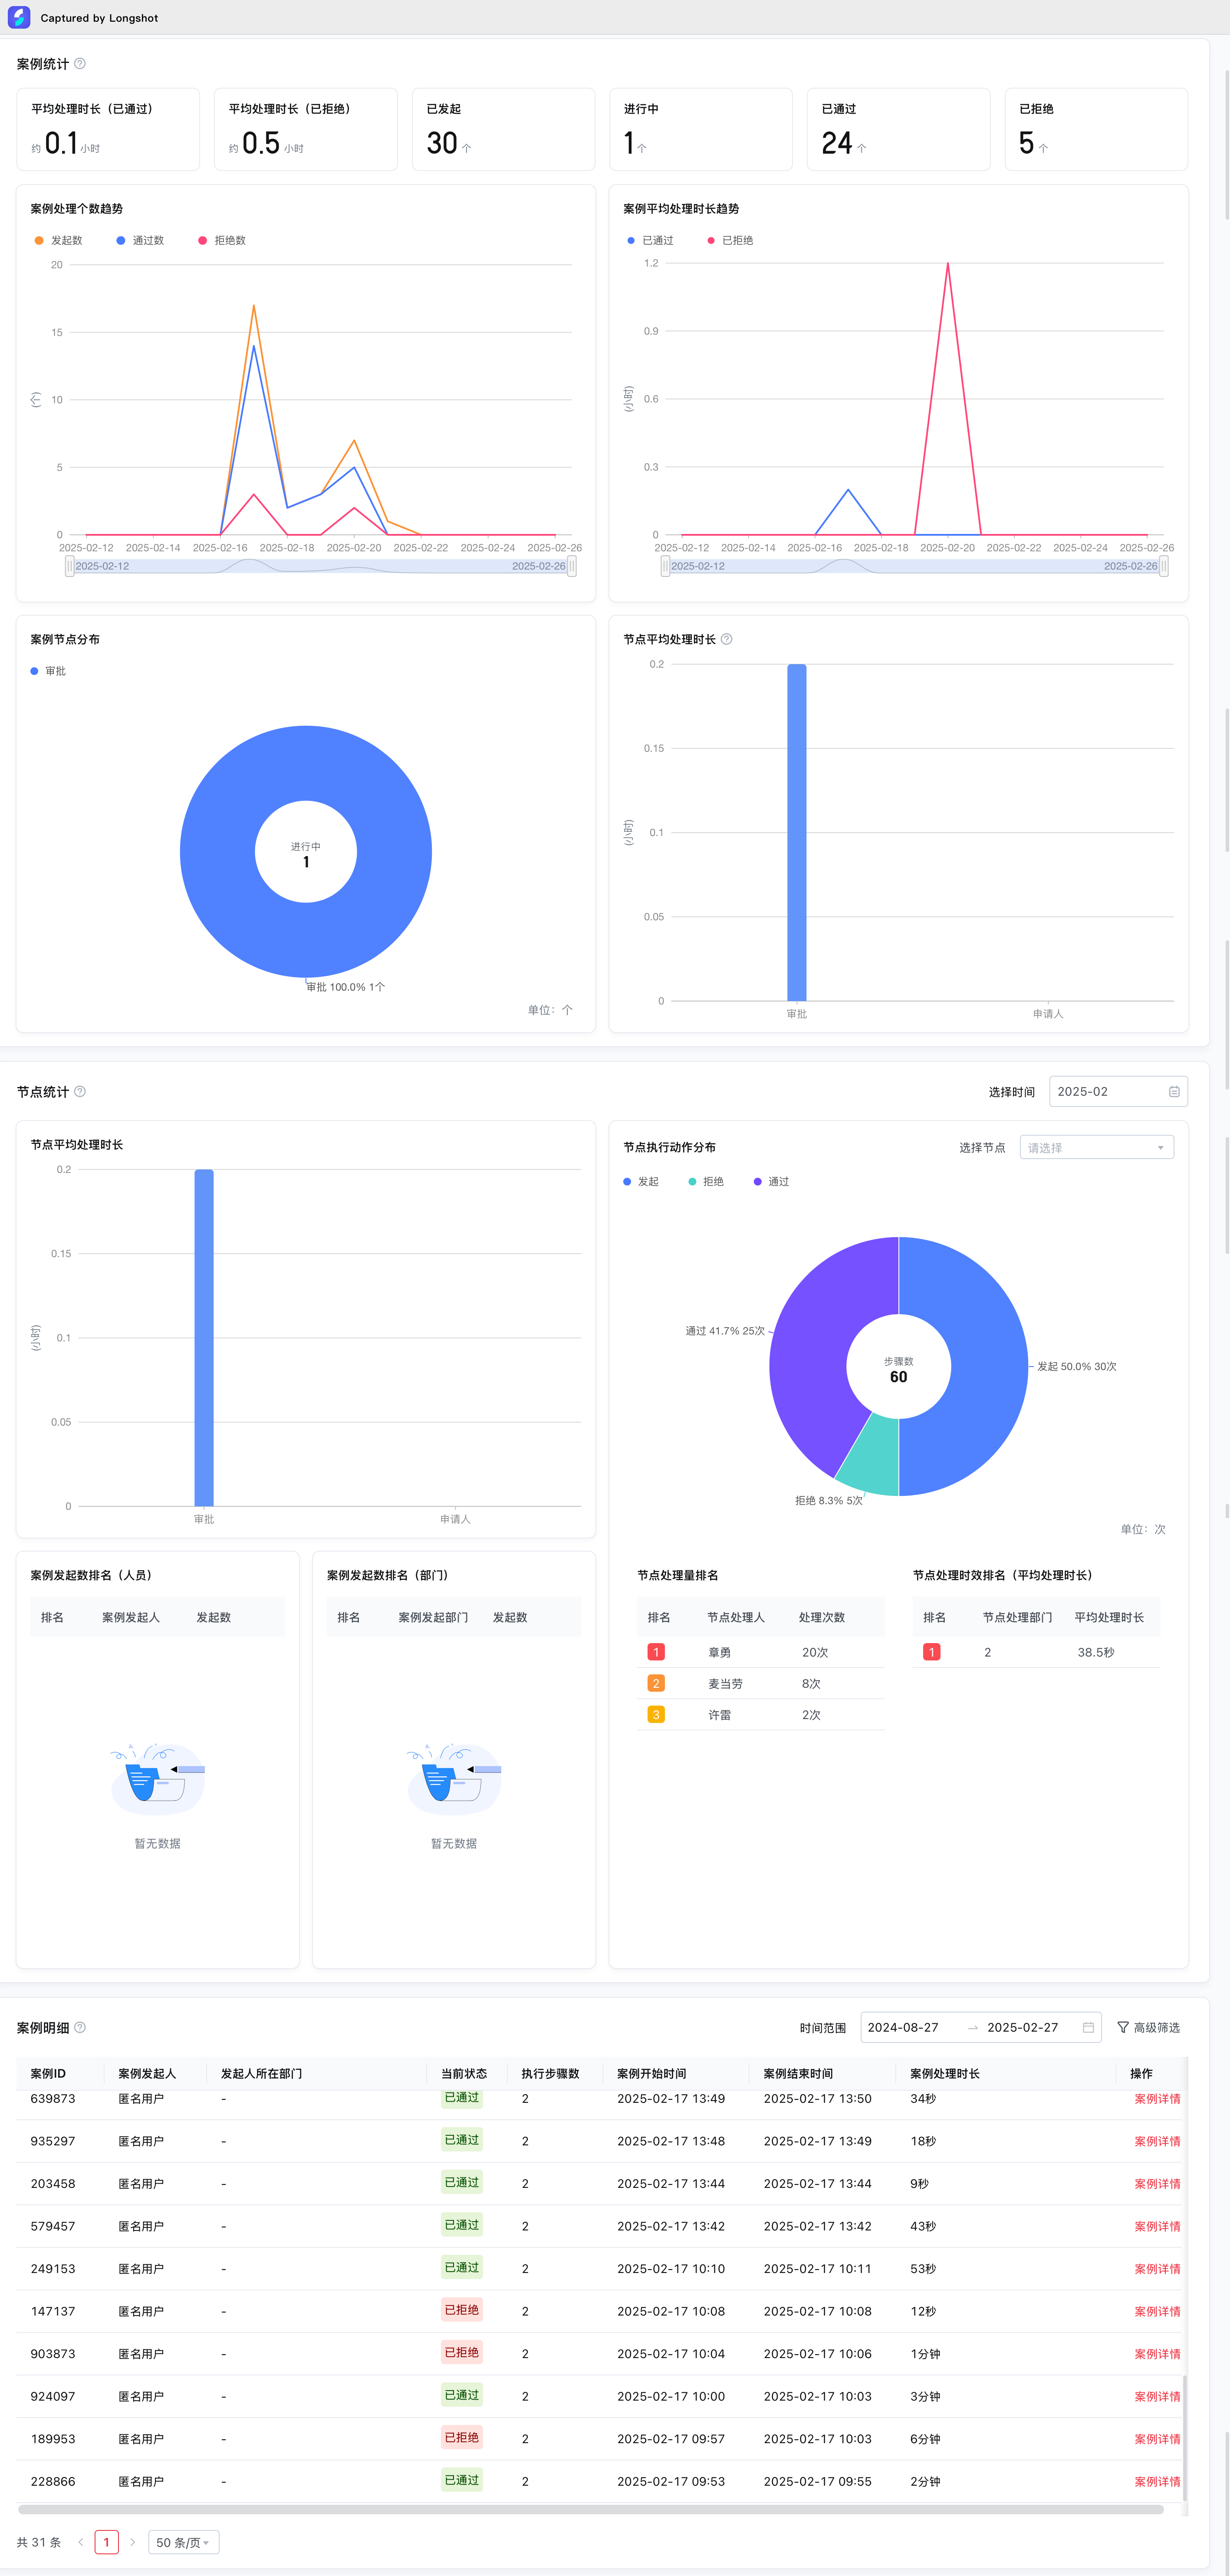1230x2576 pixels.
Task: Click the 38.5秒 average duration value
Action: (1096, 1652)
